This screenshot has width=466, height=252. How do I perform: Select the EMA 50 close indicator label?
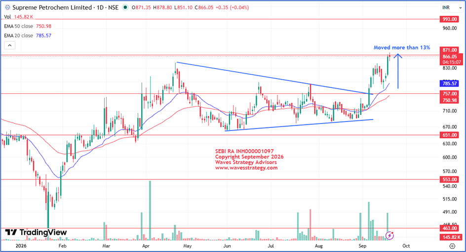pos(18,26)
